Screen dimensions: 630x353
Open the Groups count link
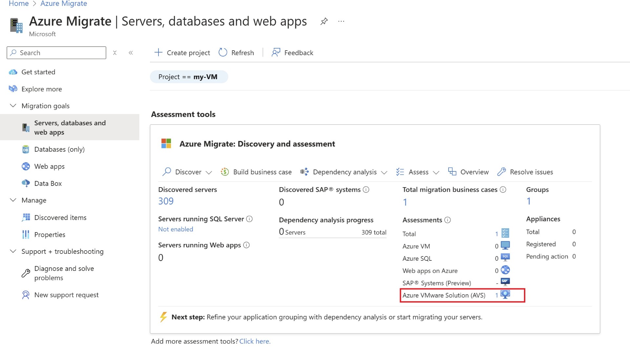529,201
